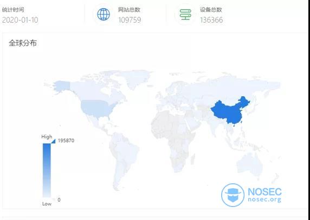
Task: Click the 网站总数 count 109759
Action: (130, 20)
